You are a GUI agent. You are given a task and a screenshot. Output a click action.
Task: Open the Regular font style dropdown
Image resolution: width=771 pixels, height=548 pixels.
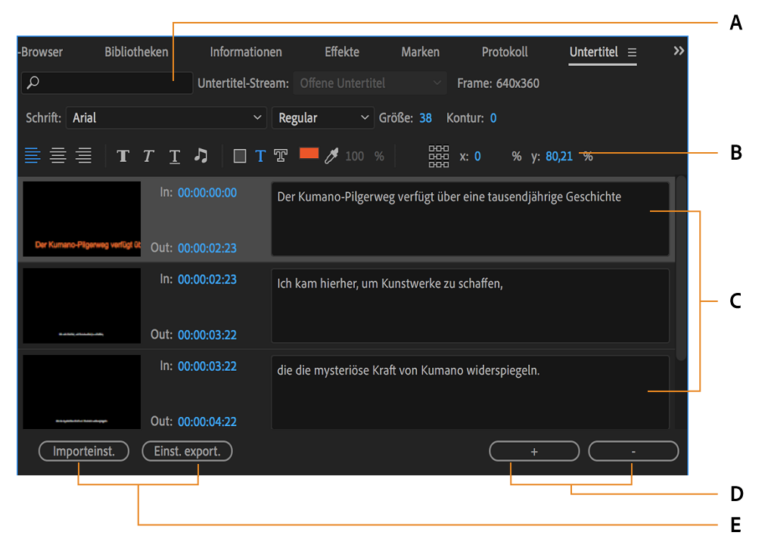coord(323,118)
